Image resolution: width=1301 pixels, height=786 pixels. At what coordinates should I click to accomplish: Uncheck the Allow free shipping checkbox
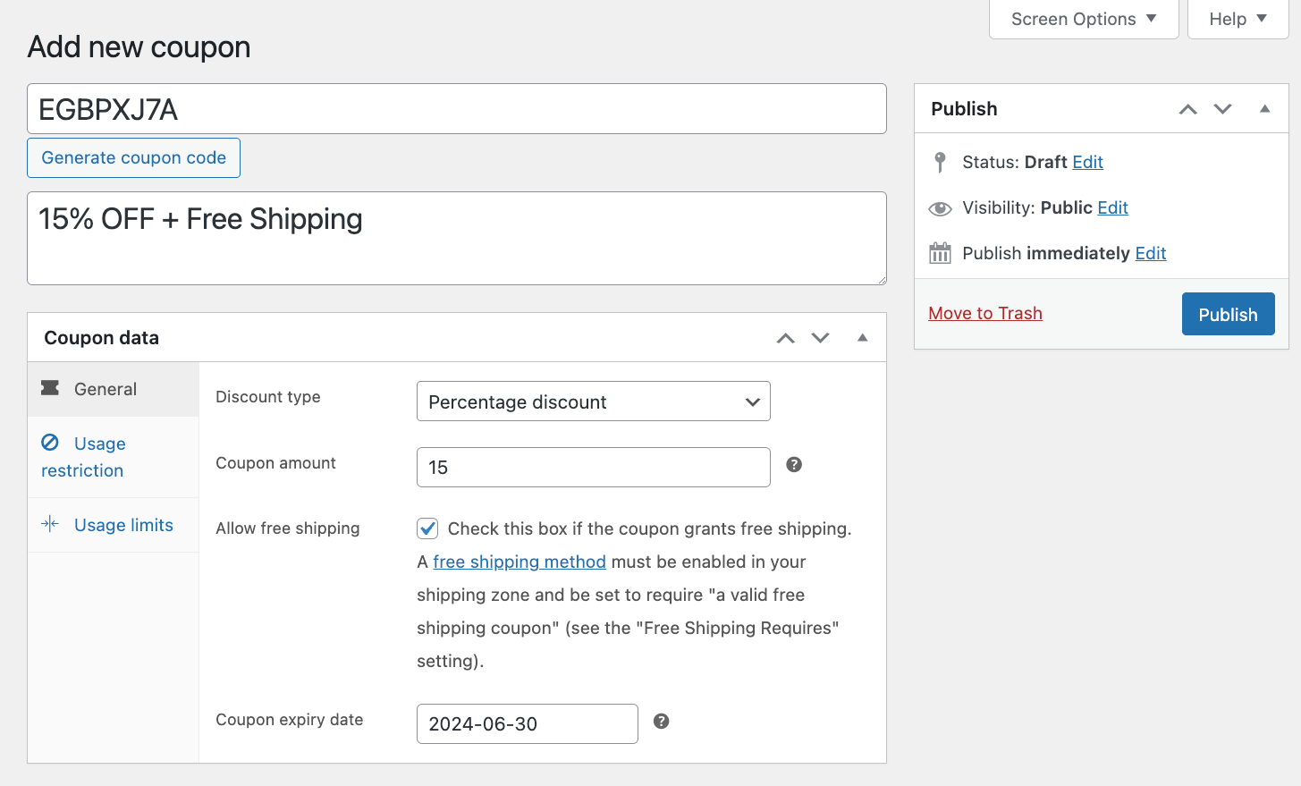click(427, 528)
